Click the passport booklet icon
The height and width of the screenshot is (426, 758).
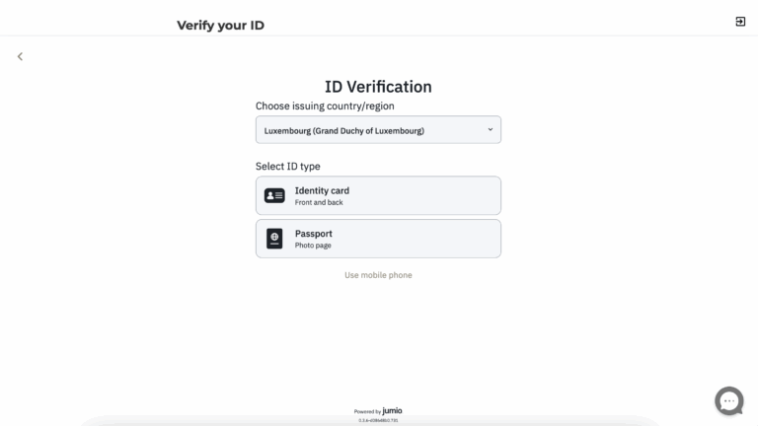274,239
